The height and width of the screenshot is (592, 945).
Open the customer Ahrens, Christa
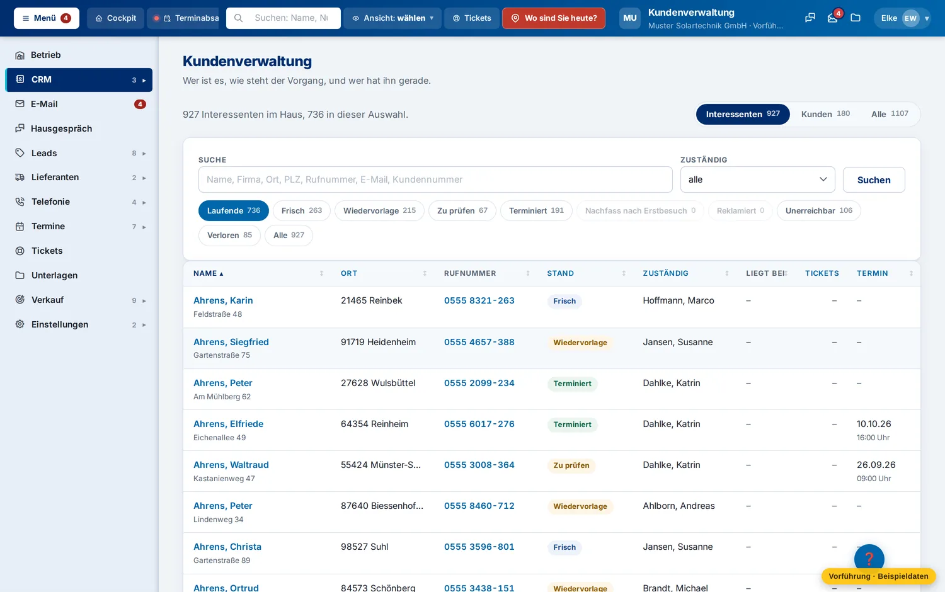pyautogui.click(x=227, y=547)
